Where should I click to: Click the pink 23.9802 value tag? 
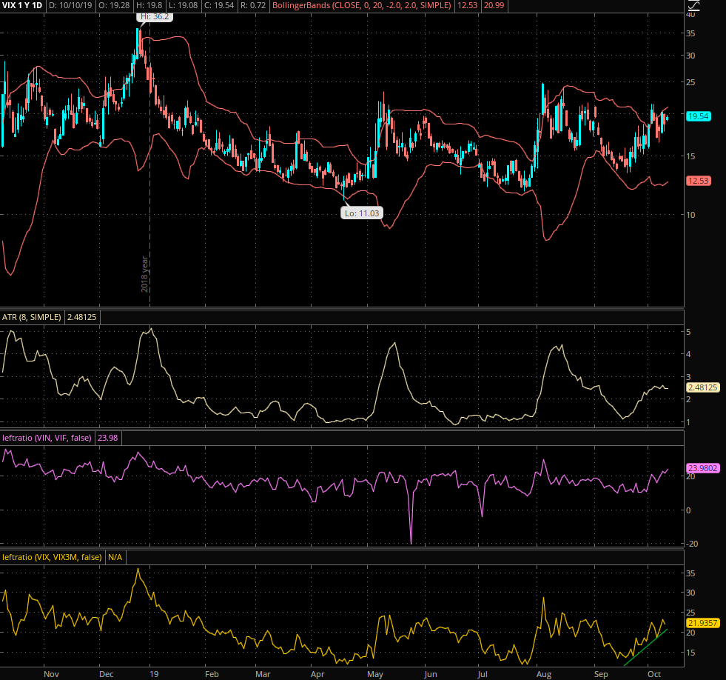coord(704,468)
